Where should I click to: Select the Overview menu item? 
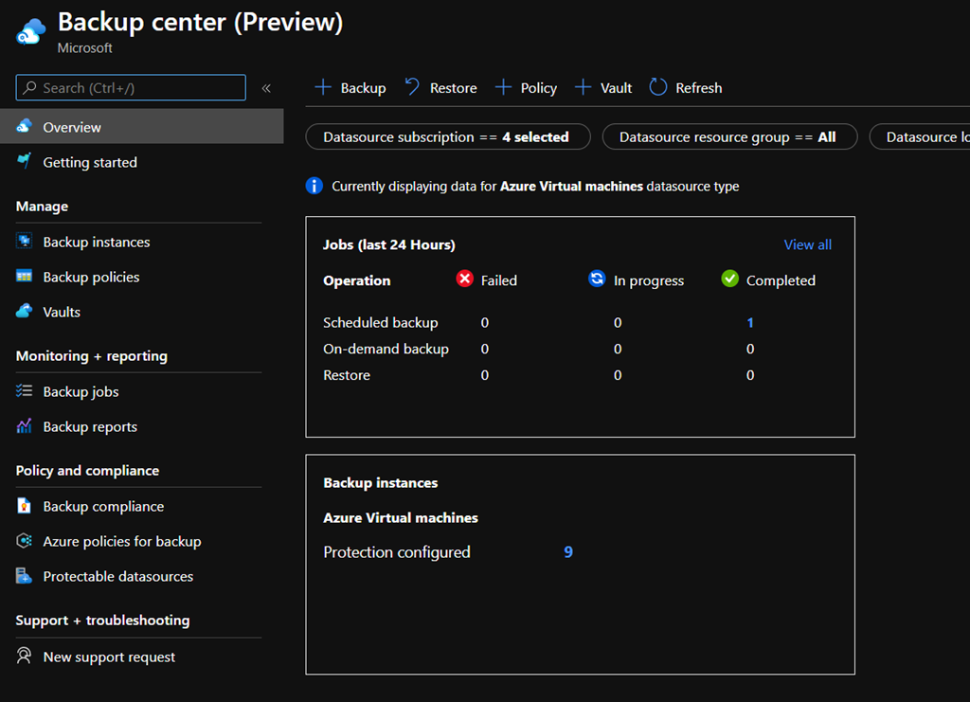(72, 127)
